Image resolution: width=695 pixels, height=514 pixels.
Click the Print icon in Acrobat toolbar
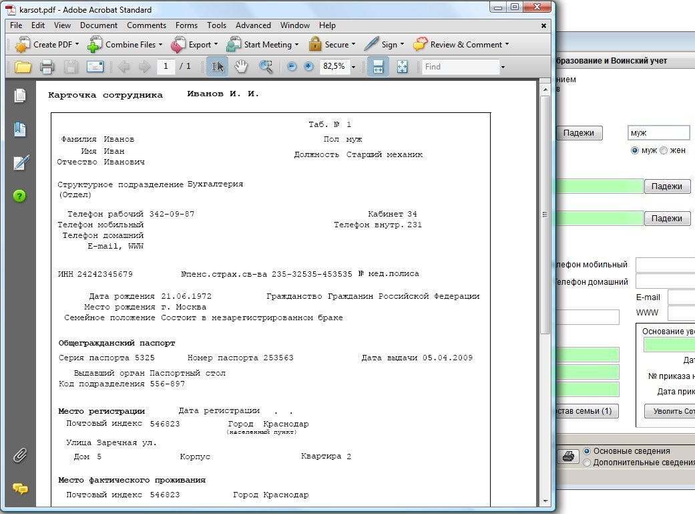47,67
